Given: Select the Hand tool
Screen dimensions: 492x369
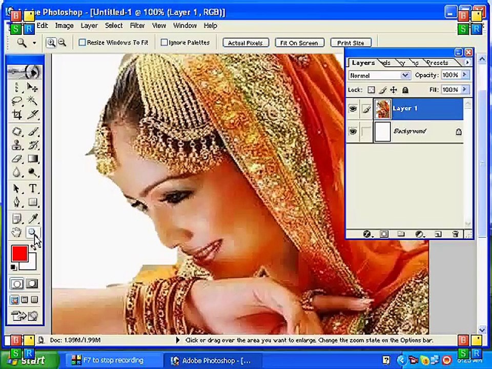Looking at the screenshot, I should [x=17, y=233].
